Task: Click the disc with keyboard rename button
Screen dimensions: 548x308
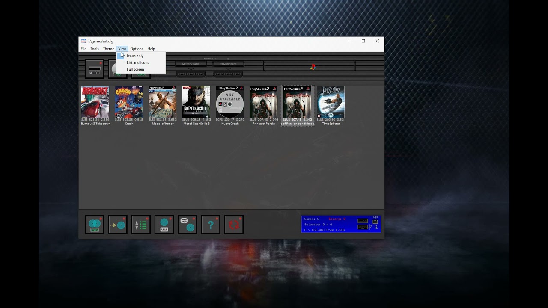Action: point(164,225)
